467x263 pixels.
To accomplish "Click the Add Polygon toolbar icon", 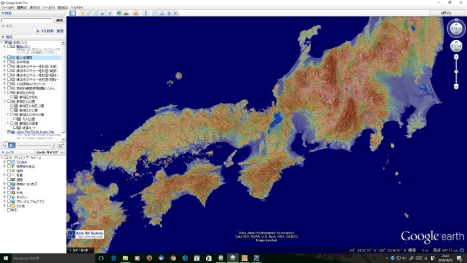I will coord(89,13).
